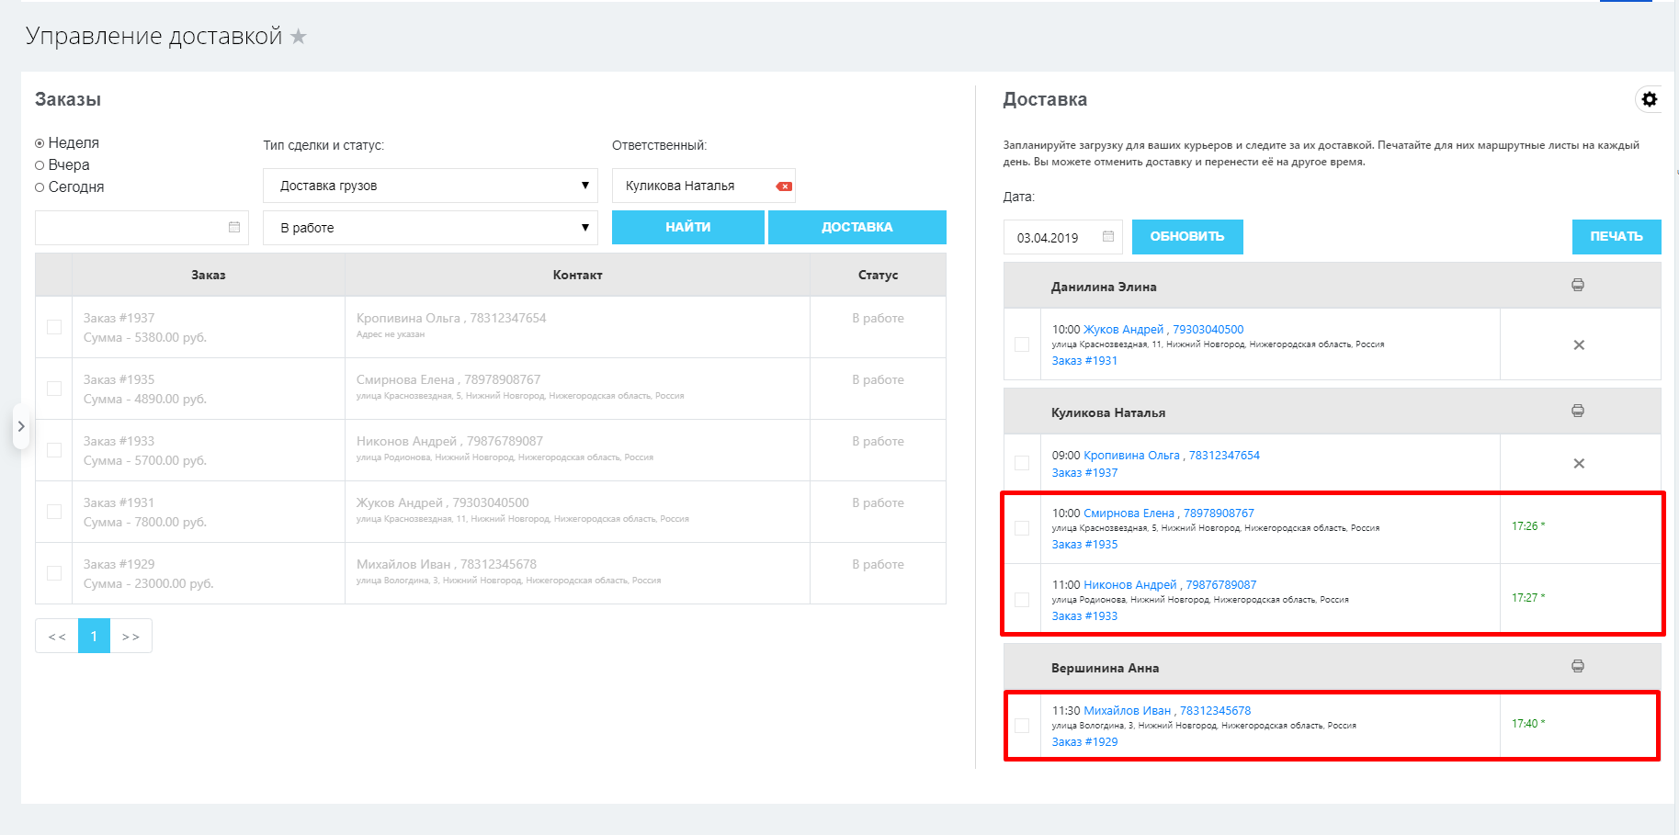Image resolution: width=1679 pixels, height=835 pixels.
Task: Click the НАЙТИ search button
Action: pyautogui.click(x=687, y=227)
